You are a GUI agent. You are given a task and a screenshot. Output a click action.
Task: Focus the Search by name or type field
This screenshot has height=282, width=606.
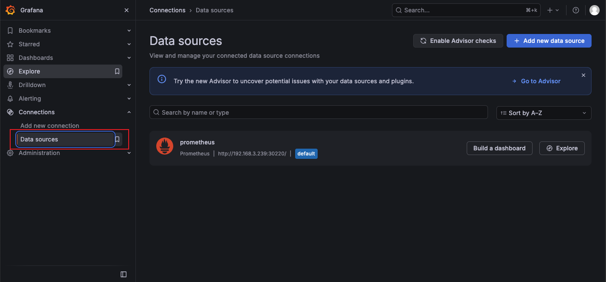[x=319, y=113]
